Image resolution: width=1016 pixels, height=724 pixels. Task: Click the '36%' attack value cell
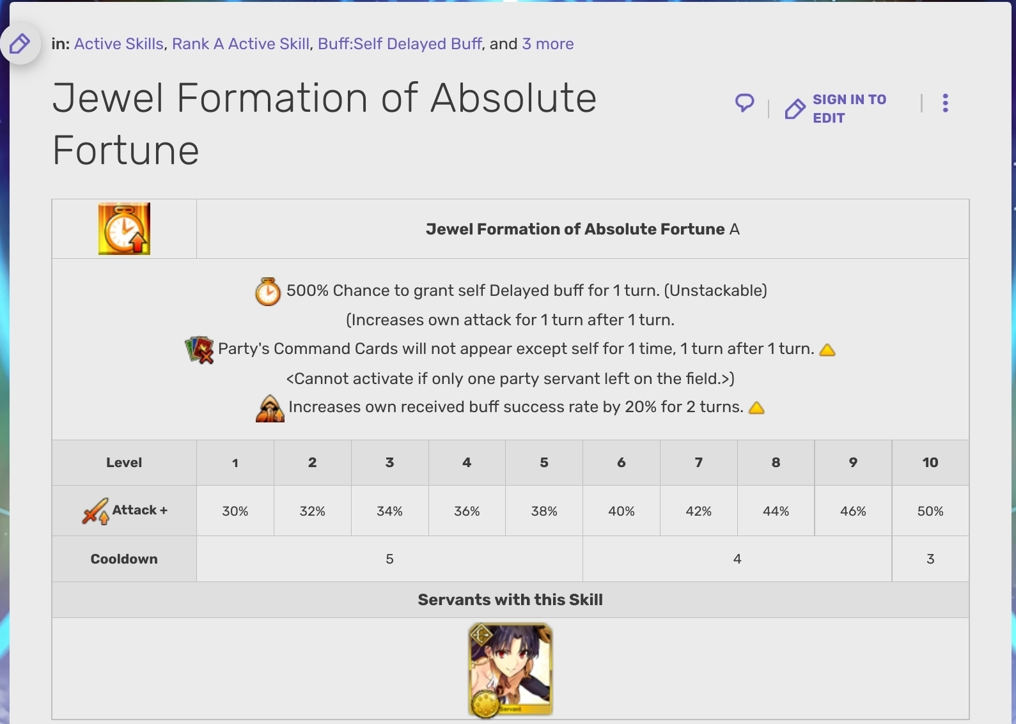467,511
